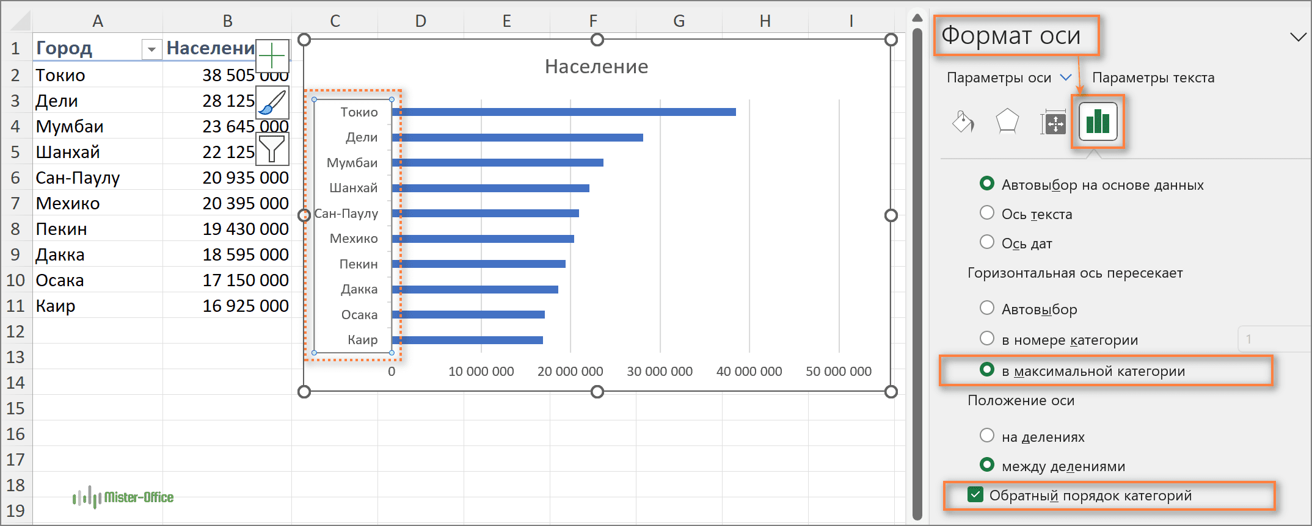Select 'в номере категории' radio option
This screenshot has height=526, width=1312.
tap(986, 339)
